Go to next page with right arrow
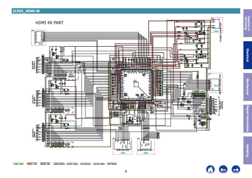The height and width of the screenshot is (178, 252). click(x=236, y=169)
